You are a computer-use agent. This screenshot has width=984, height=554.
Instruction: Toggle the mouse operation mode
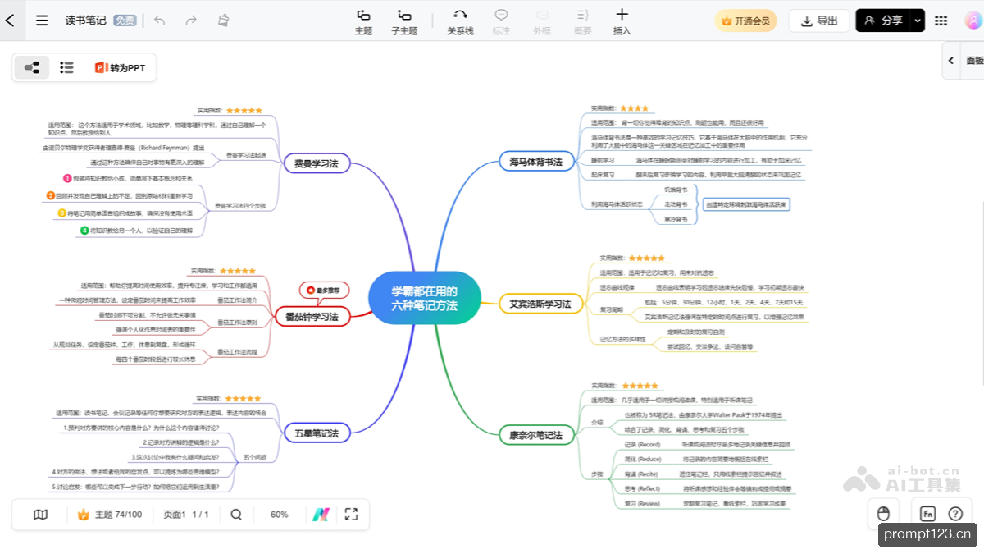click(x=883, y=514)
